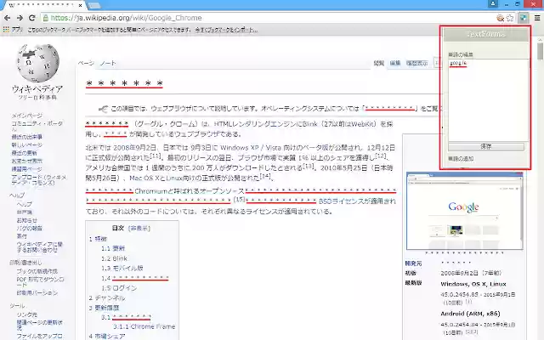Click the address bar showing ja.wikipedia.org URL
544x340 pixels.
267,18
